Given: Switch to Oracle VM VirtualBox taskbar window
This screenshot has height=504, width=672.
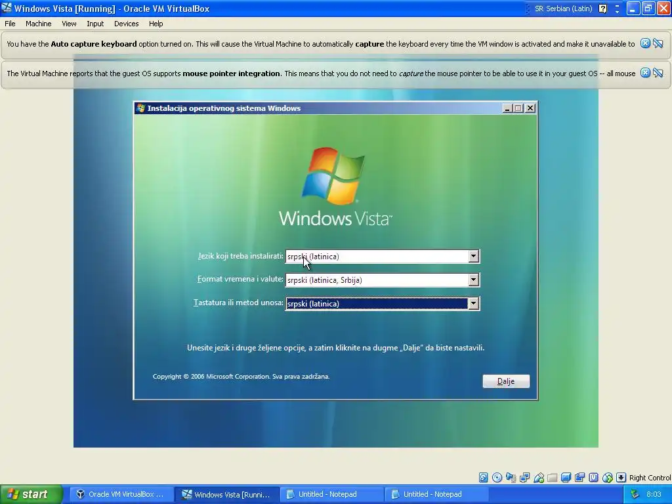Looking at the screenshot, I should coord(121,494).
